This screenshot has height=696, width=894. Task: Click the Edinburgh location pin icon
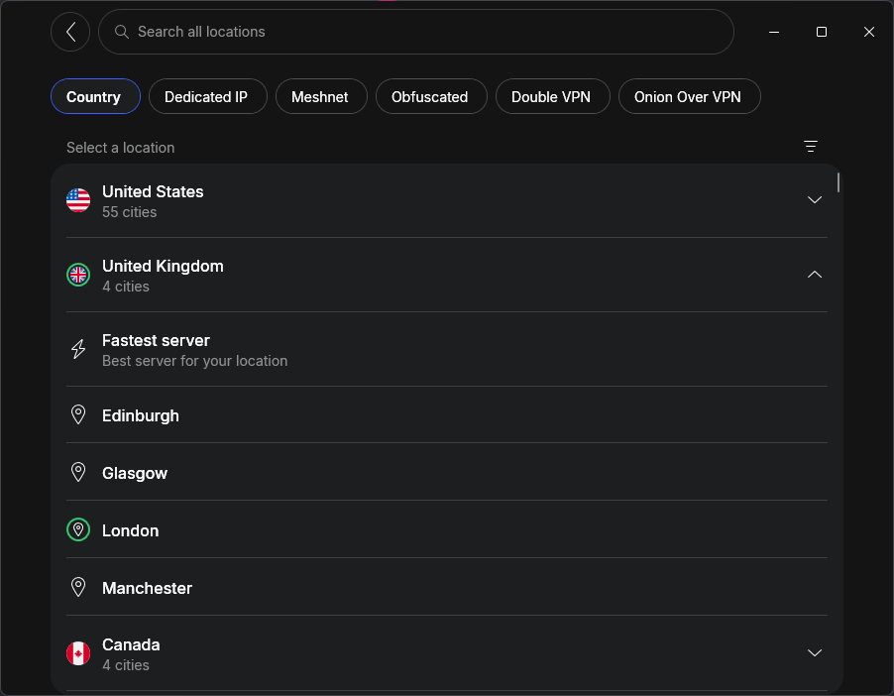[x=78, y=414]
